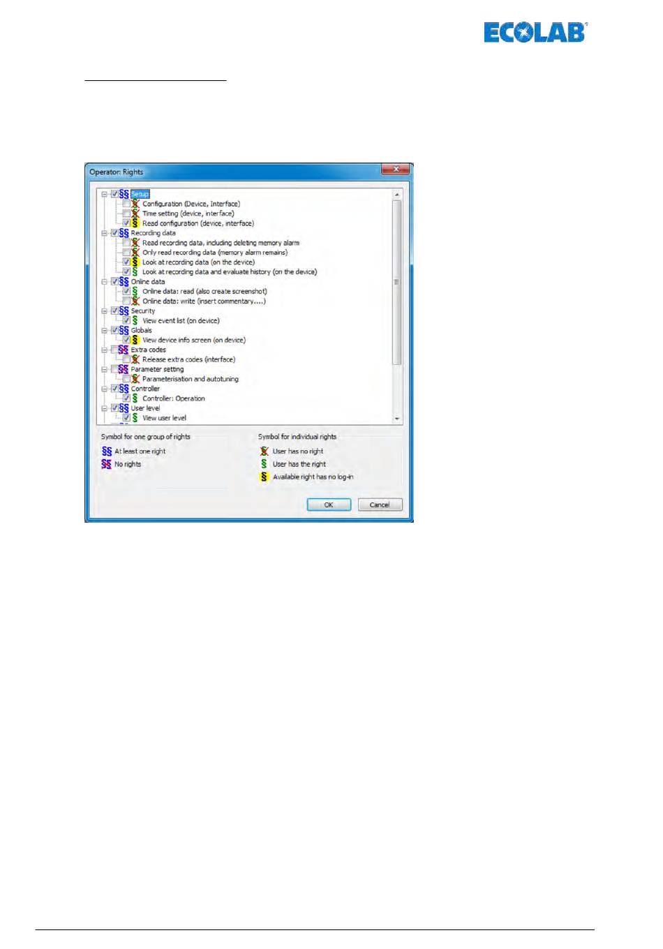This screenshot has width=663, height=949.
Task: Click the green icon beside Look at recording data and evaluate history
Action: coord(135,272)
